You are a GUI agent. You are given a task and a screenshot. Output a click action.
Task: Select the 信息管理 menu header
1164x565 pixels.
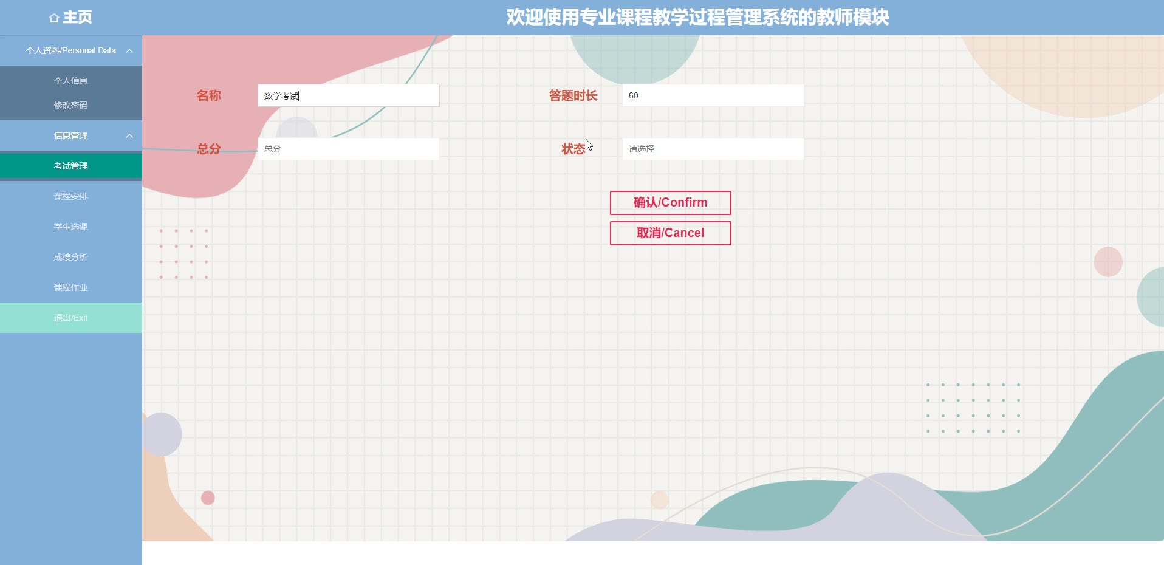point(71,135)
